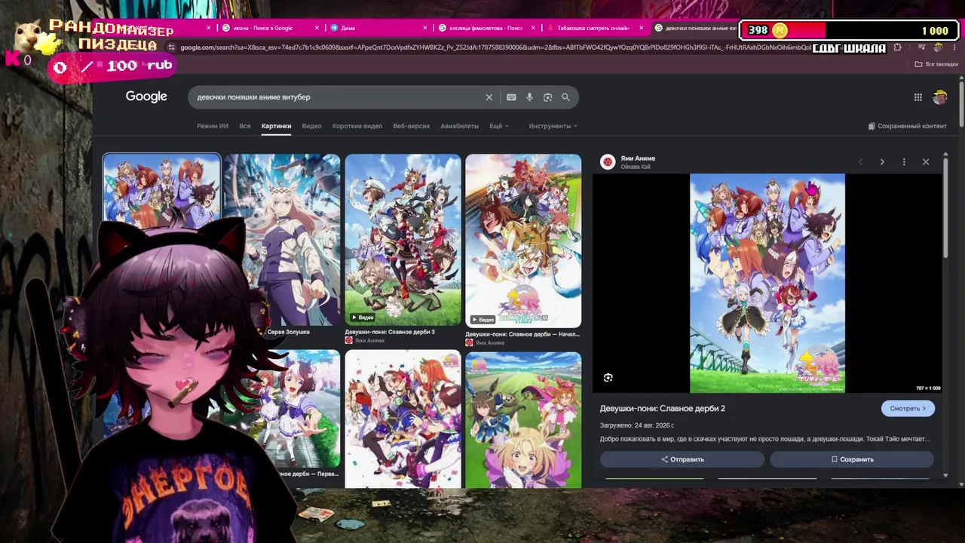Close the image preview panel
Viewport: 965px width, 543px height.
click(x=926, y=162)
